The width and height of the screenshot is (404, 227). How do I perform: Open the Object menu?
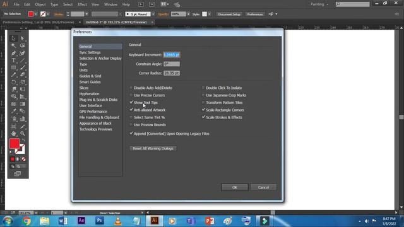(x=40, y=4)
